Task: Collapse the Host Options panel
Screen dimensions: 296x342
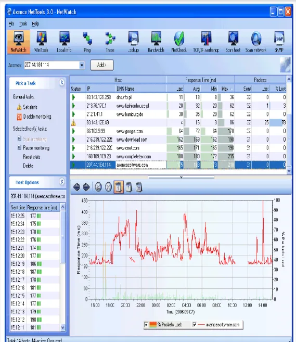Action: (x=62, y=182)
